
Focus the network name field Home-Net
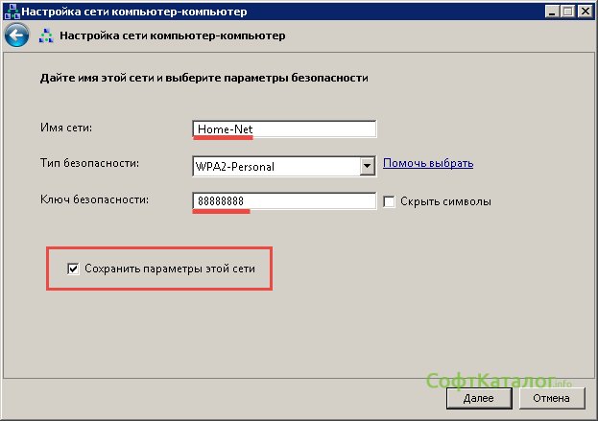point(284,129)
